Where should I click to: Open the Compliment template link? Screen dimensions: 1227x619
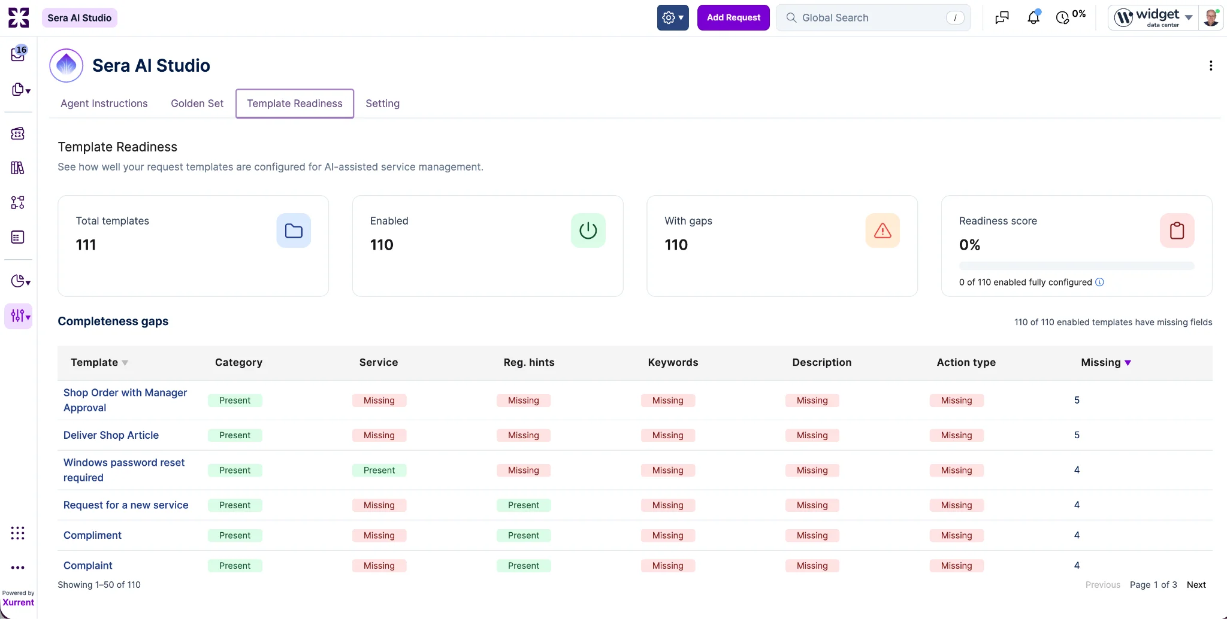pyautogui.click(x=92, y=535)
